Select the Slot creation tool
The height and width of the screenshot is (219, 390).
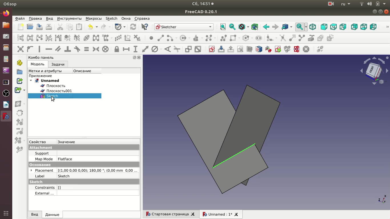pyautogui.click(x=259, y=38)
